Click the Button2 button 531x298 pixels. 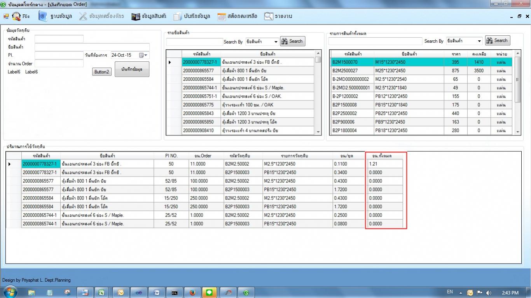click(x=102, y=72)
